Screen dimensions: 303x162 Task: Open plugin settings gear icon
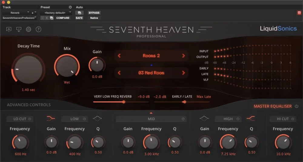tap(28, 29)
